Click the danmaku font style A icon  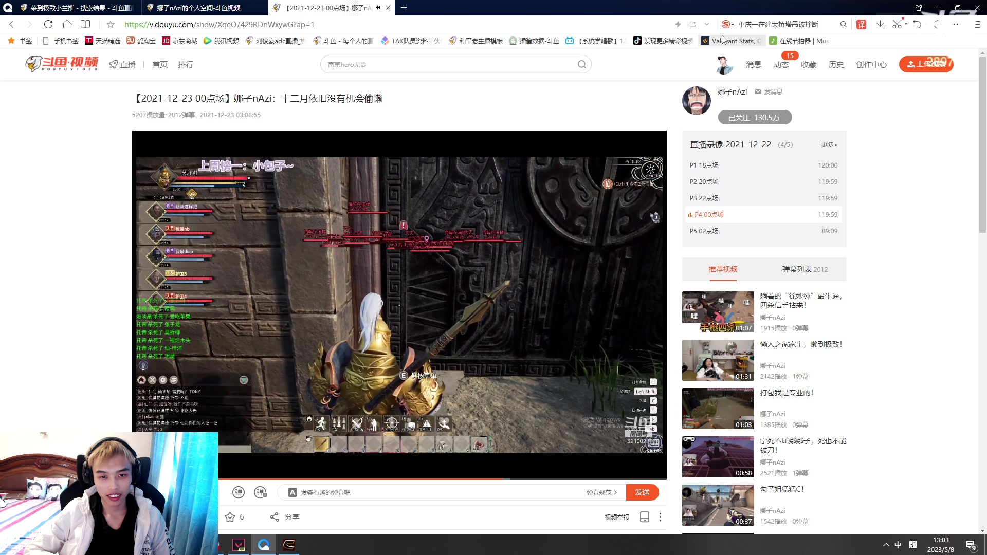pyautogui.click(x=292, y=492)
